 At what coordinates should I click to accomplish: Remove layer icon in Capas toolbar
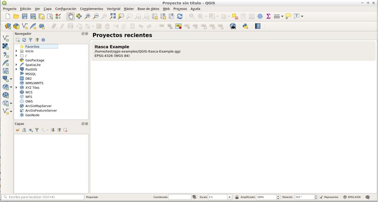(x=66, y=130)
